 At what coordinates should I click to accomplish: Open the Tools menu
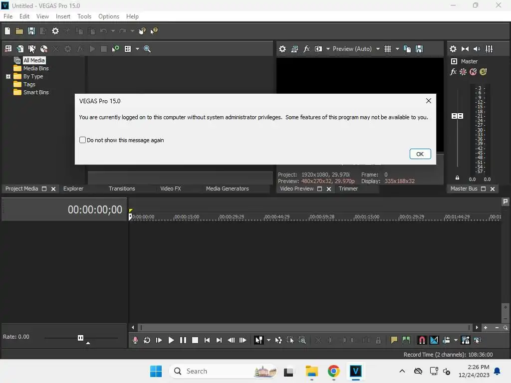[84, 16]
